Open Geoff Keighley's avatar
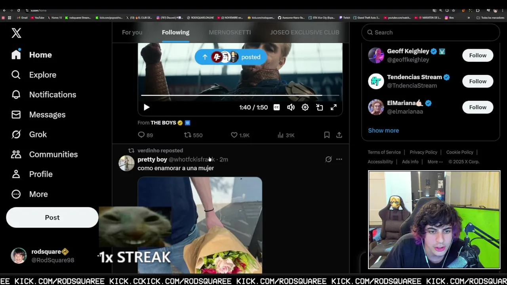This screenshot has height=285, width=507. (x=376, y=55)
